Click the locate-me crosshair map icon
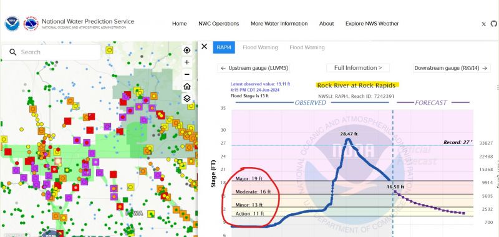This screenshot has width=499, height=237. tap(187, 51)
